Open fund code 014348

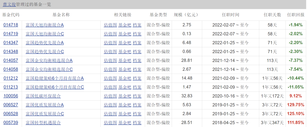11,51
